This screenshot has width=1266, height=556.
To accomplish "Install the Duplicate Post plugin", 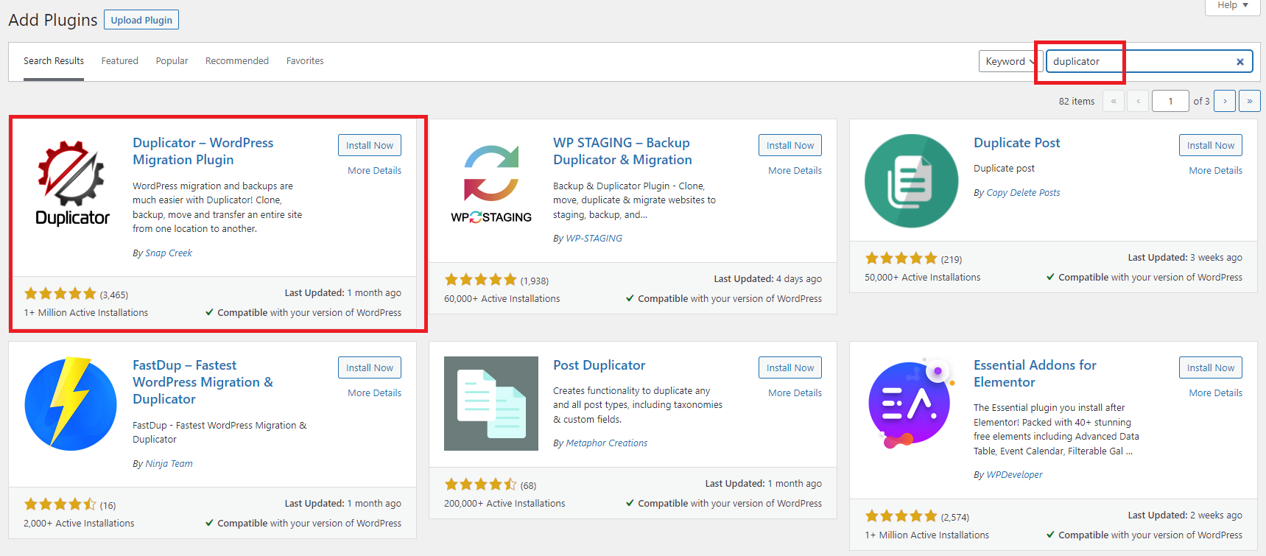I will click(1211, 145).
